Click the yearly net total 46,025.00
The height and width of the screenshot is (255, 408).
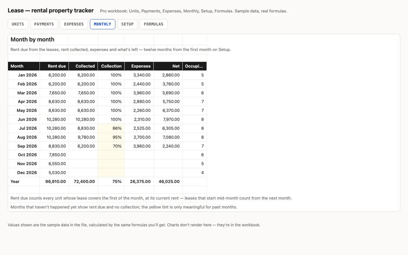pos(168,182)
